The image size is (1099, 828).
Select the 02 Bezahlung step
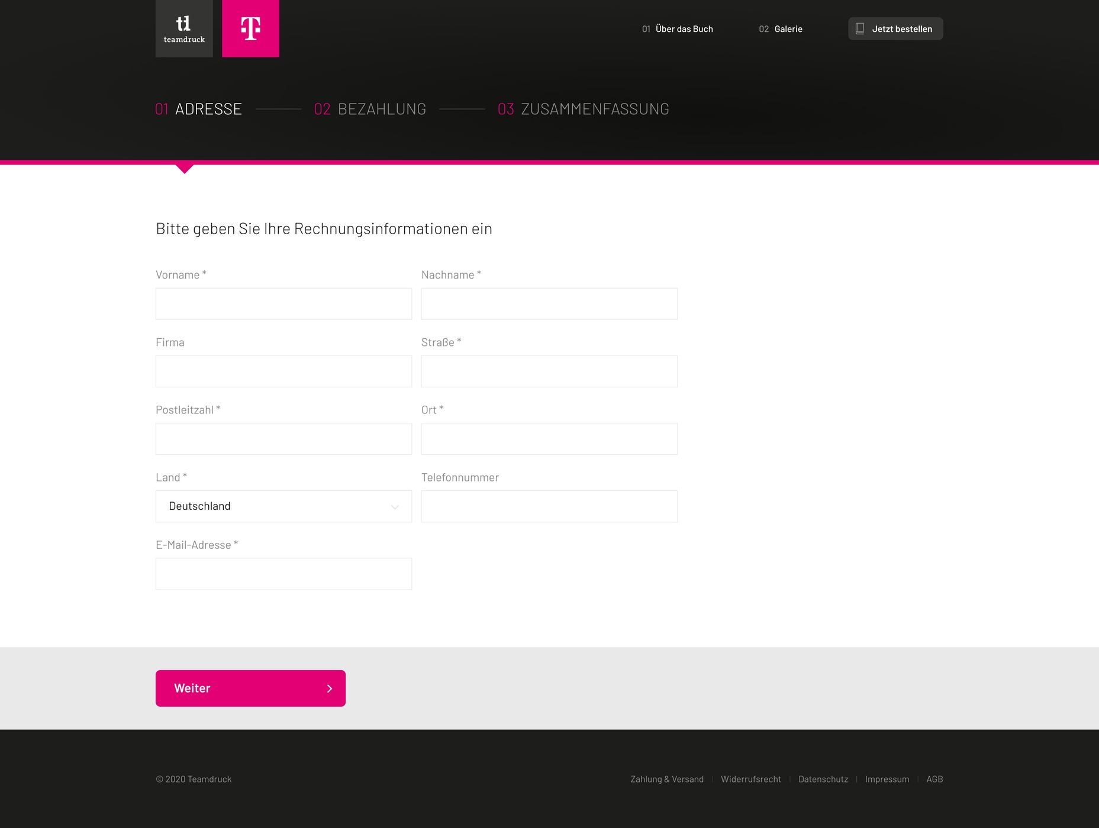click(370, 109)
